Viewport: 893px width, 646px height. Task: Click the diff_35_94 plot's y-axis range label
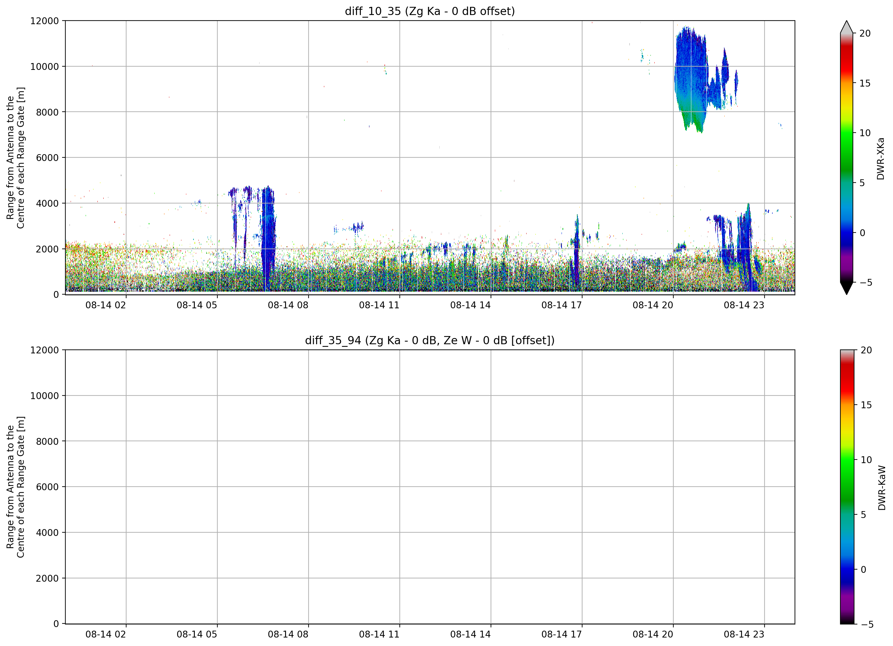click(x=16, y=487)
